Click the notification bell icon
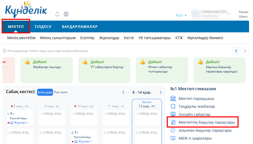 click(57, 14)
